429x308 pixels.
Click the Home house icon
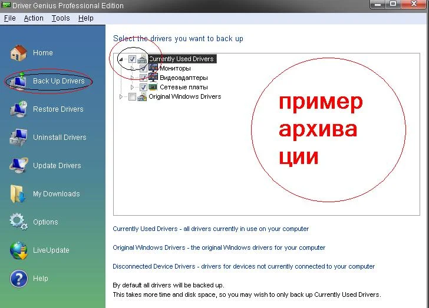click(18, 52)
